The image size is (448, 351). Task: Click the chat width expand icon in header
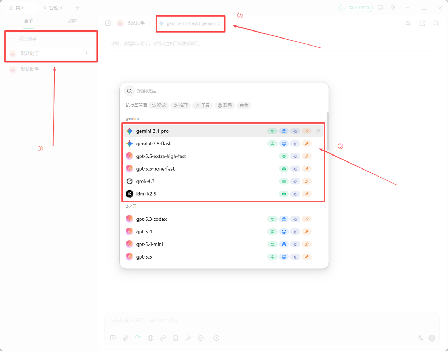422,23
